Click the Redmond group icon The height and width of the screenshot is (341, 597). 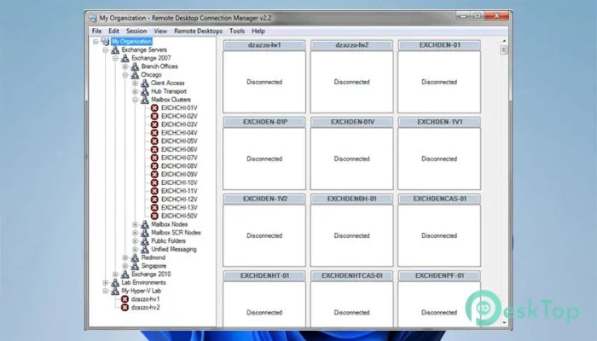pyautogui.click(x=135, y=257)
